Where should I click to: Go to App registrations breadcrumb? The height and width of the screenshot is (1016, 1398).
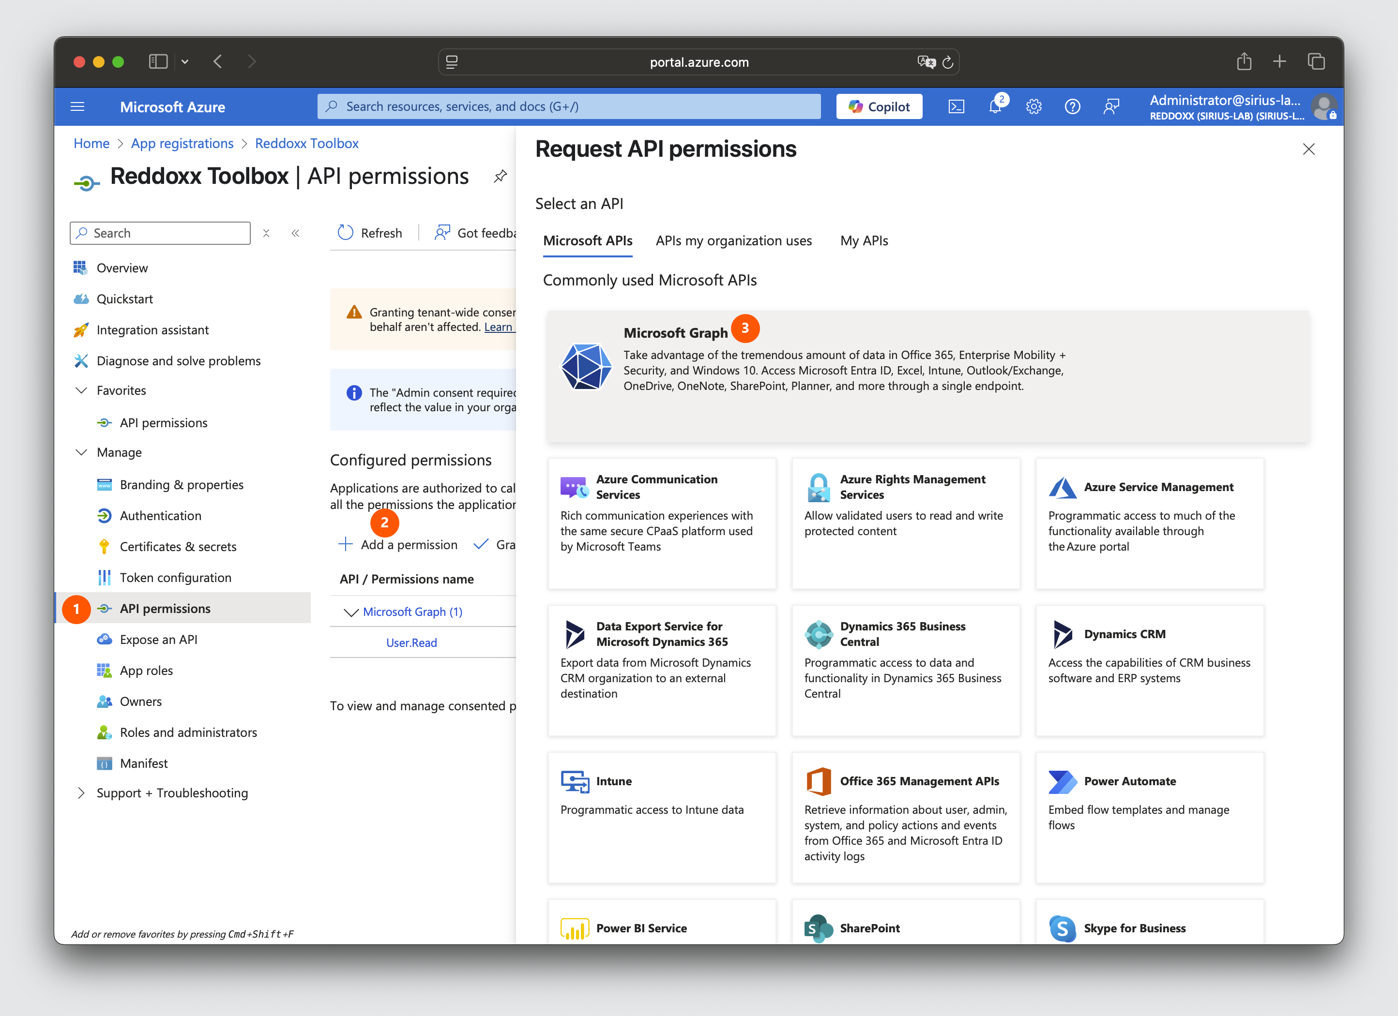182,144
